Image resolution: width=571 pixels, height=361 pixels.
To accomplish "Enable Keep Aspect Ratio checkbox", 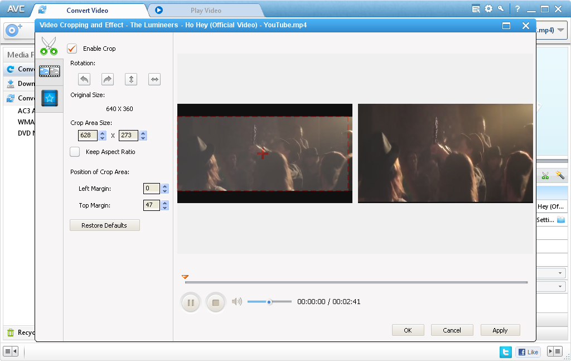I will 75,152.
